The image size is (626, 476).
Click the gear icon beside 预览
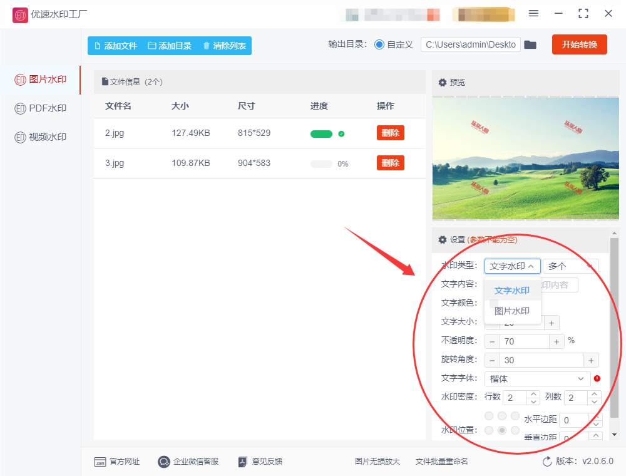pos(443,83)
